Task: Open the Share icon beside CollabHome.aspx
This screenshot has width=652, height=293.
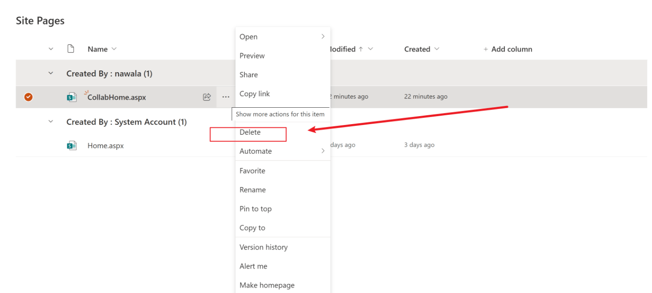Action: [207, 97]
